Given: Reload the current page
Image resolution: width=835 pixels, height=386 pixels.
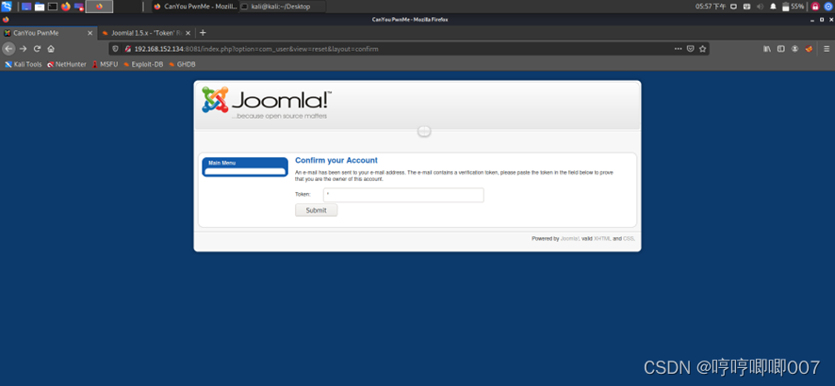Looking at the screenshot, I should (x=37, y=48).
